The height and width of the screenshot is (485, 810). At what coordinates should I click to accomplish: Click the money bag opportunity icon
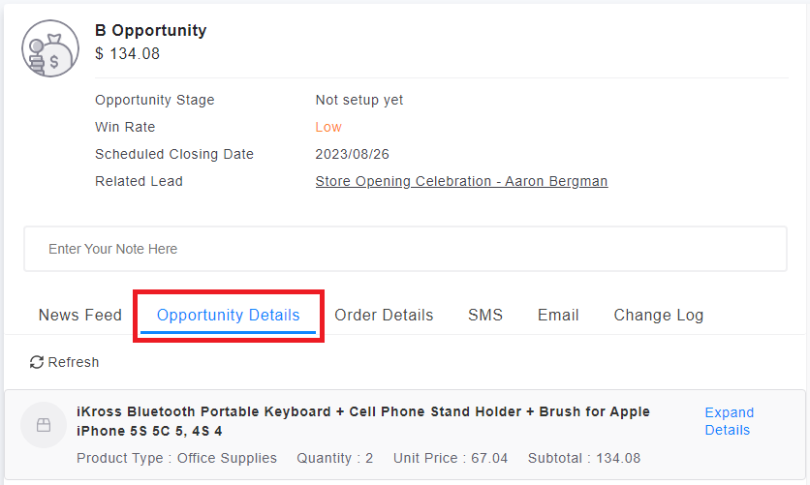click(x=50, y=48)
